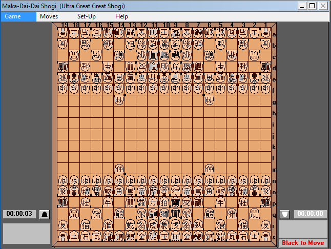Select White's pawn on file 10, row f

[164, 89]
